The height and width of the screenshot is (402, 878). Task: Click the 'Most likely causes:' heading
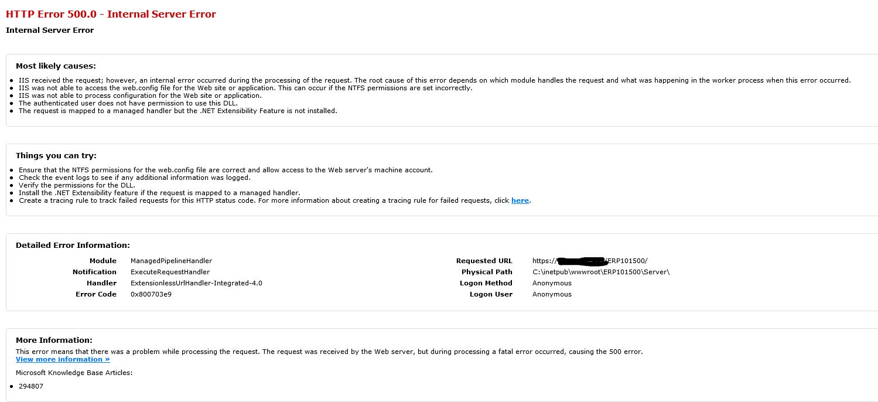coord(56,66)
